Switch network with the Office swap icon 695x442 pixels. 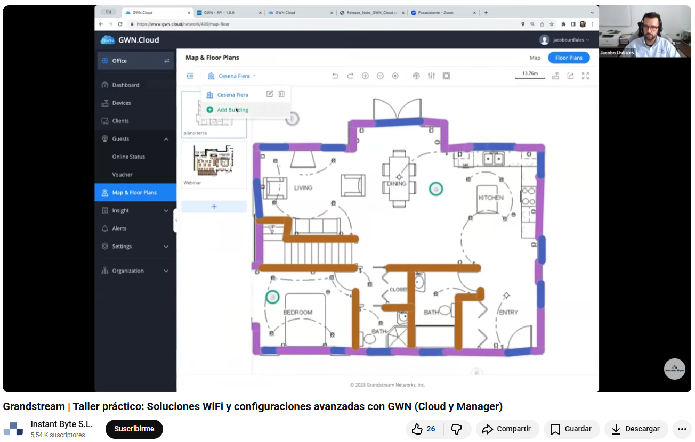tap(167, 61)
